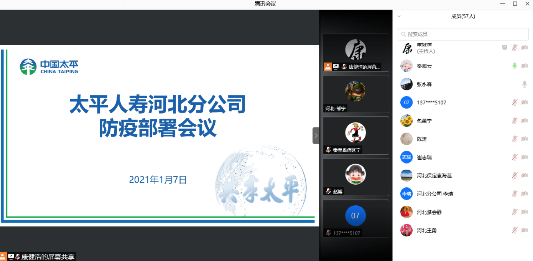Select the 赵博 video tile
Viewport: 533px width, 261px height.
coord(356,177)
